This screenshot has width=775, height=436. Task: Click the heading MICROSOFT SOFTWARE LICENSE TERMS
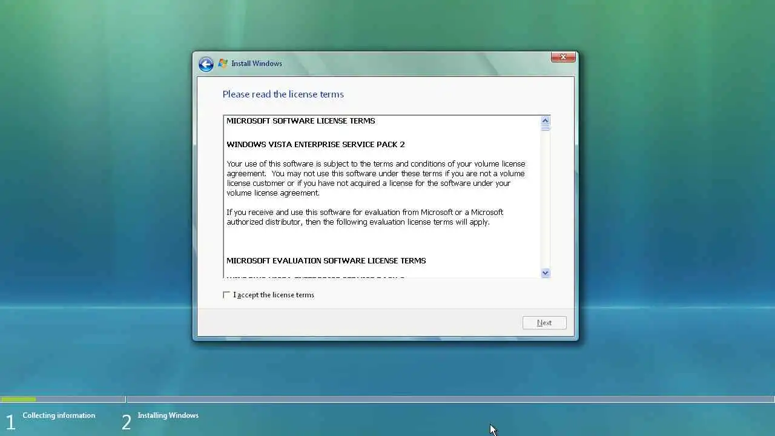click(x=301, y=121)
